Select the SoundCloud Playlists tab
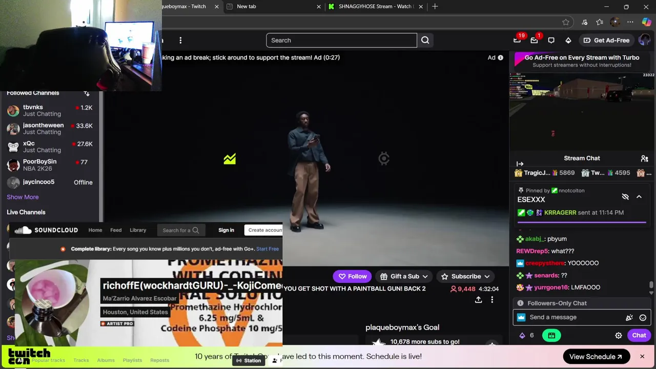This screenshot has width=656, height=369. tap(132, 360)
